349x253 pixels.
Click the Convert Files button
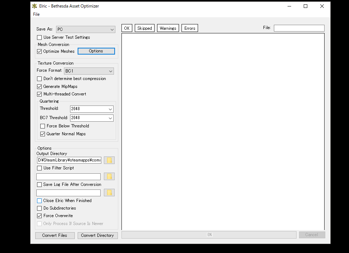55,235
